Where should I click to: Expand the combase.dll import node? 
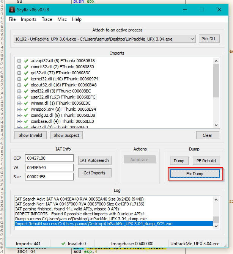(19, 121)
